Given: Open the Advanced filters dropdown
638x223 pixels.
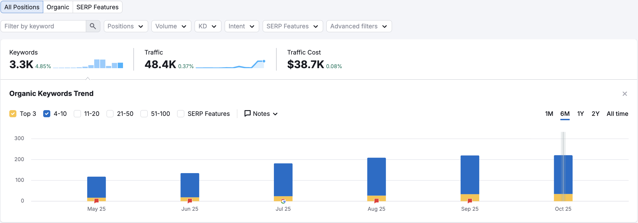Looking at the screenshot, I should pyautogui.click(x=359, y=26).
